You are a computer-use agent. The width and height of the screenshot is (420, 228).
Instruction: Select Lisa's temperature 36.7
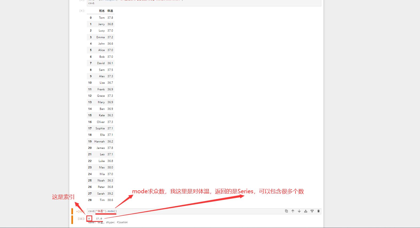(110, 83)
